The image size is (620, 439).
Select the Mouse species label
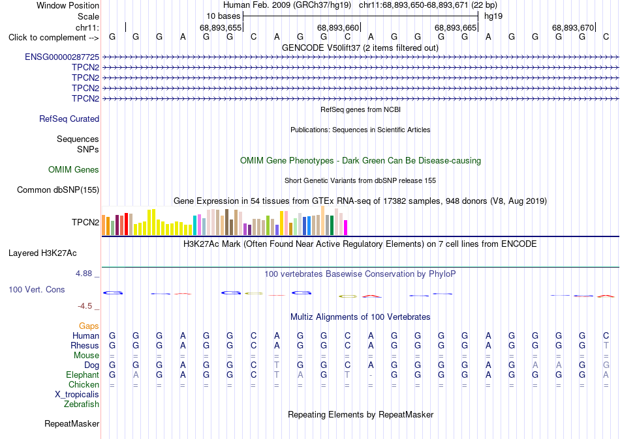(x=86, y=356)
